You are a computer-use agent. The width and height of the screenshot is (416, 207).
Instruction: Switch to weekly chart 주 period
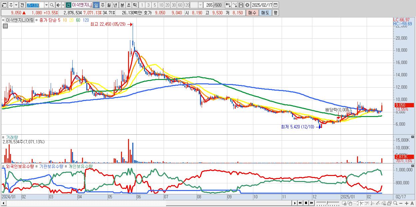[x=102, y=5]
